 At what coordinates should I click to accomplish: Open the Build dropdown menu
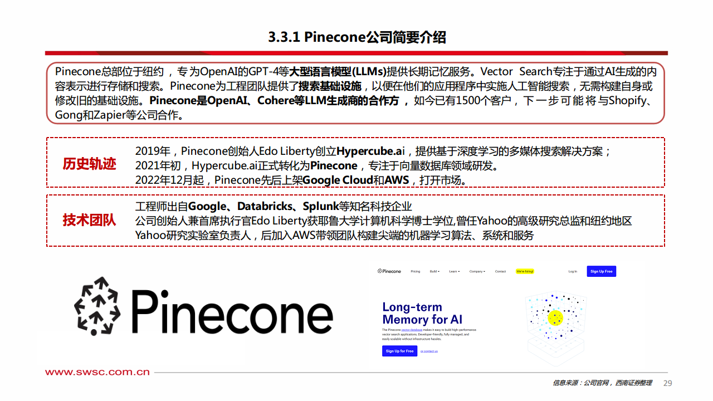click(x=434, y=271)
